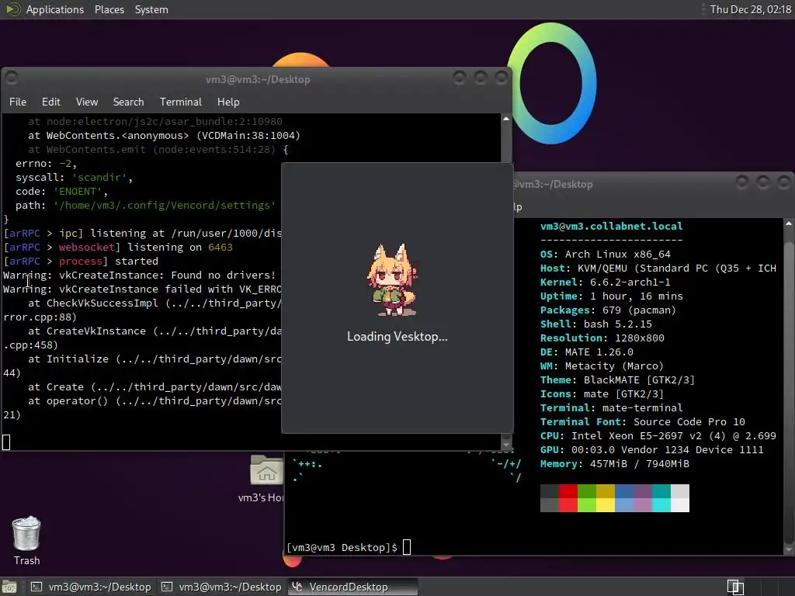Minimize the front terminal window
This screenshot has height=596, width=795.
pyautogui.click(x=460, y=78)
